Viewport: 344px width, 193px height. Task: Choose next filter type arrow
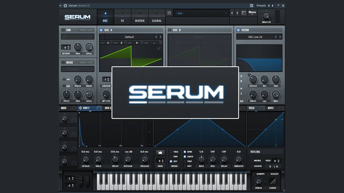click(x=280, y=37)
